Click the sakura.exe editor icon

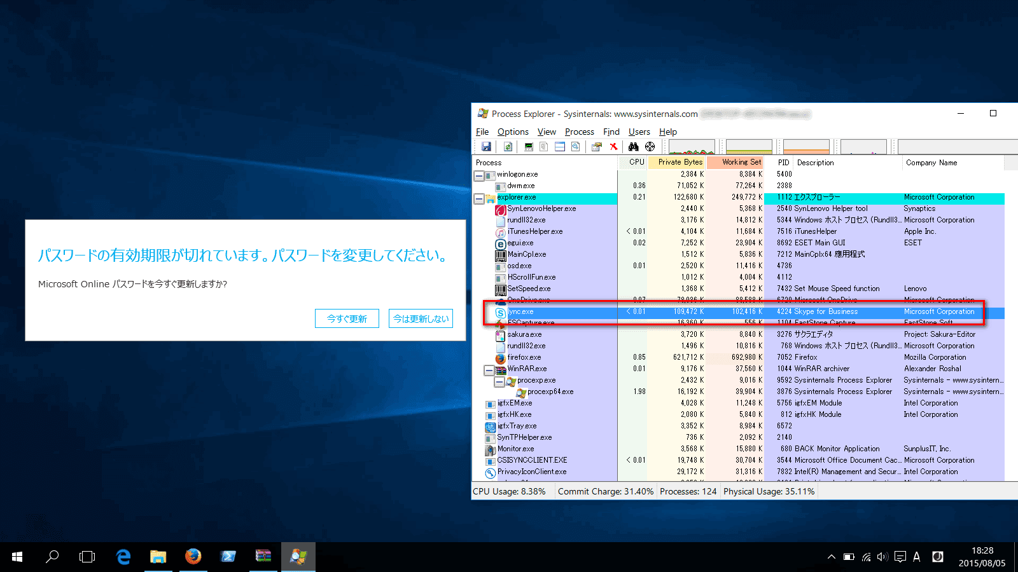click(501, 335)
